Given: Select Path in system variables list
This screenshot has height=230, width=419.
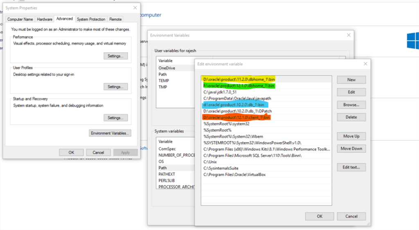Looking at the screenshot, I should click(x=176, y=168).
